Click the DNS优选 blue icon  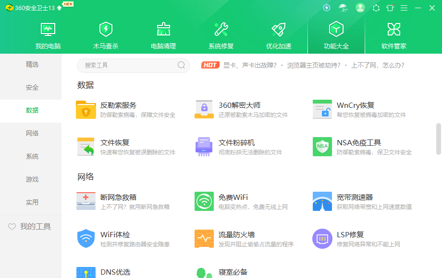[x=86, y=272]
